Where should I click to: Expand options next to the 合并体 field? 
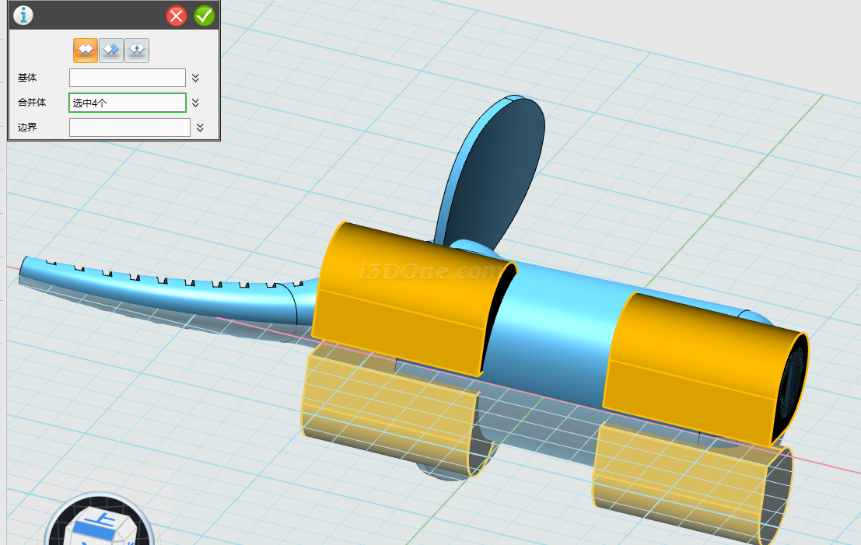point(196,103)
